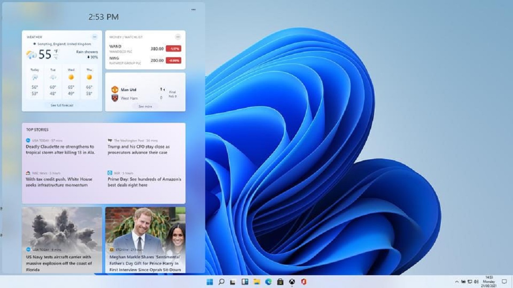
Task: Open the Wed forecast column
Action: [x=71, y=81]
